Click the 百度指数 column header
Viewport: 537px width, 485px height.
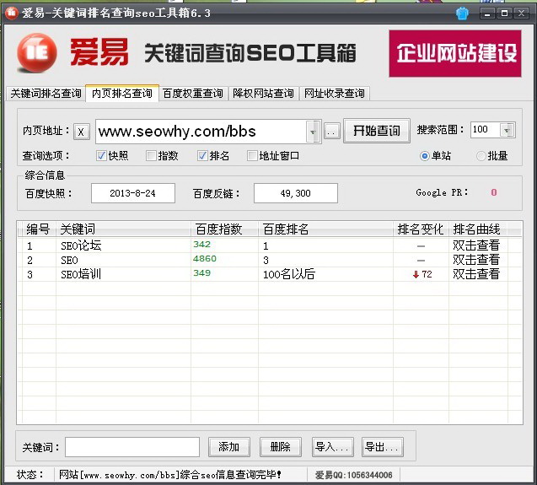click(224, 229)
